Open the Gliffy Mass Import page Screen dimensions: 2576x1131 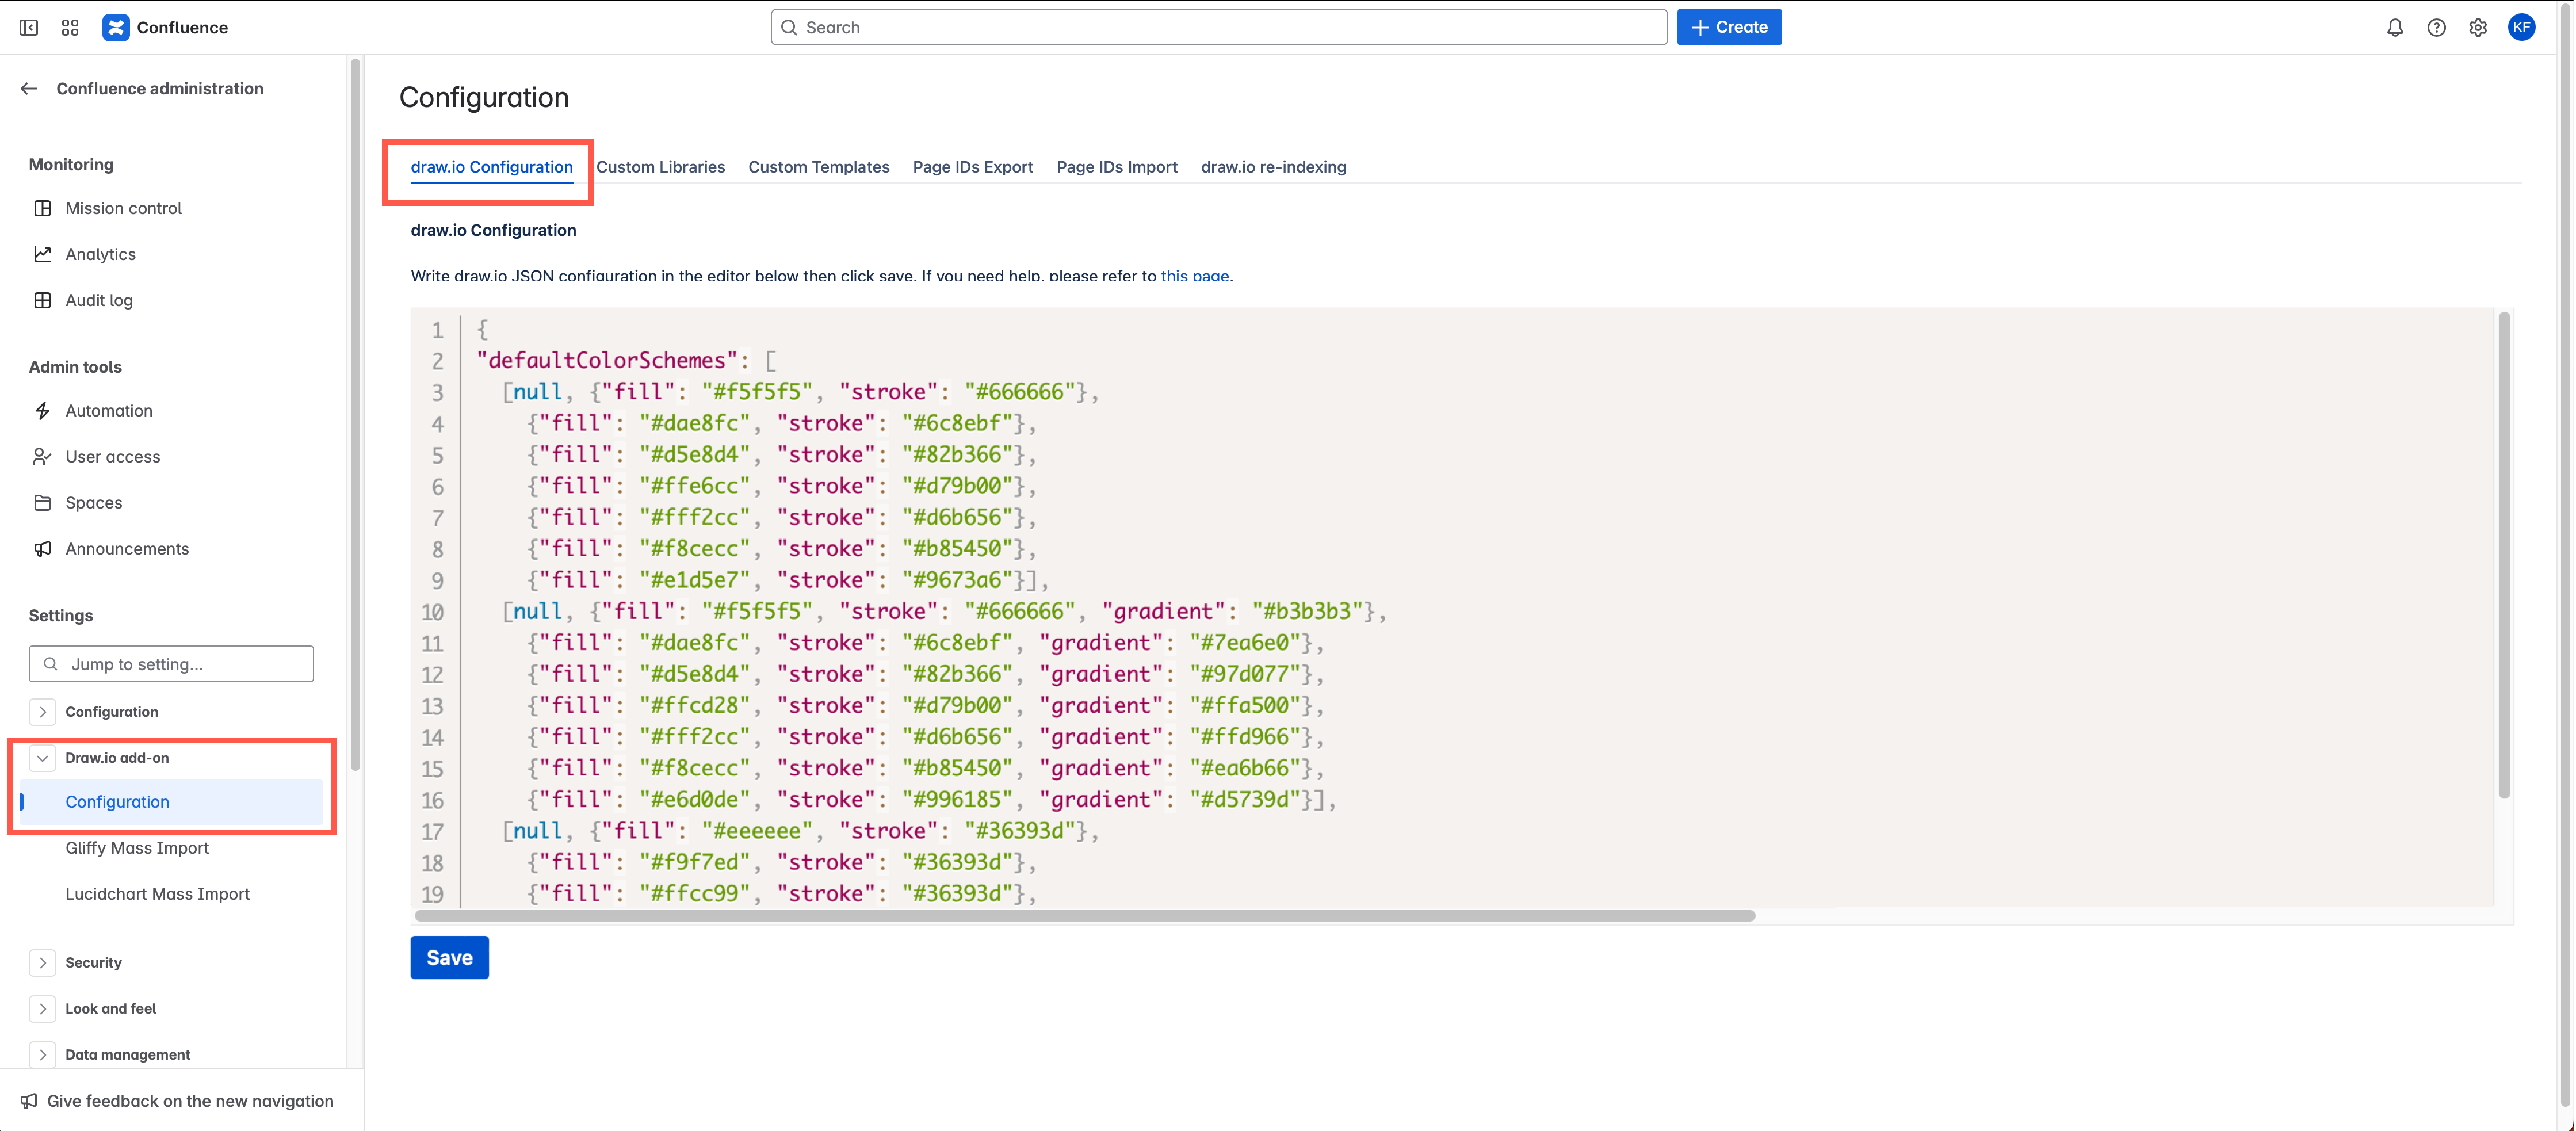137,847
